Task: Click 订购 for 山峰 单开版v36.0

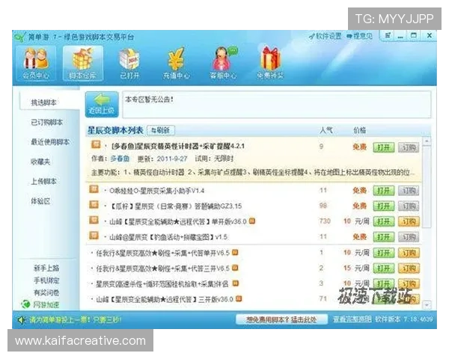Action: coord(409,221)
